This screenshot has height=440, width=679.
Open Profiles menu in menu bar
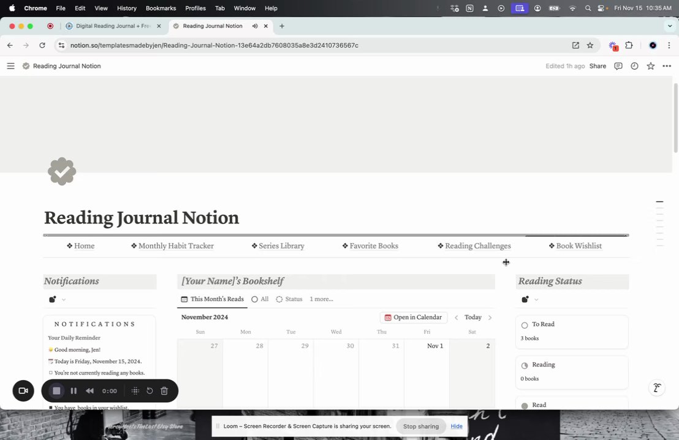pyautogui.click(x=195, y=8)
